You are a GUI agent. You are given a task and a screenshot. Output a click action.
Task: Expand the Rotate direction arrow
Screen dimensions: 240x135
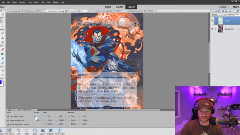click(37, 130)
